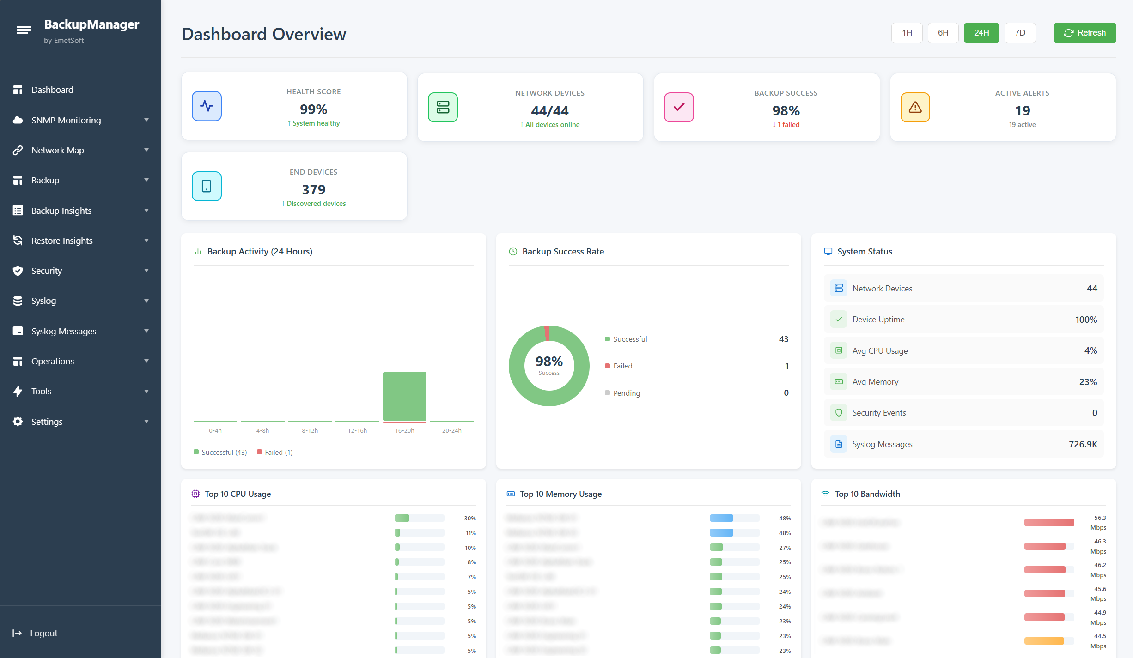Click the SNMP Monitoring cloud icon
The width and height of the screenshot is (1133, 658).
coord(18,120)
